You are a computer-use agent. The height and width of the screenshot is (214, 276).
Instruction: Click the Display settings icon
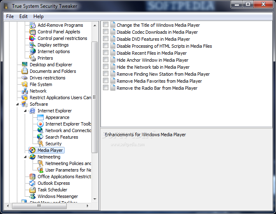tap(33, 45)
